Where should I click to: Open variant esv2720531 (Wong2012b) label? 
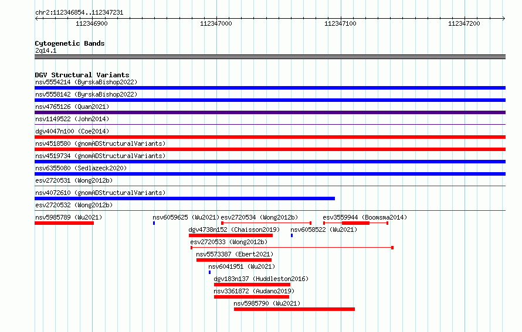point(74,180)
